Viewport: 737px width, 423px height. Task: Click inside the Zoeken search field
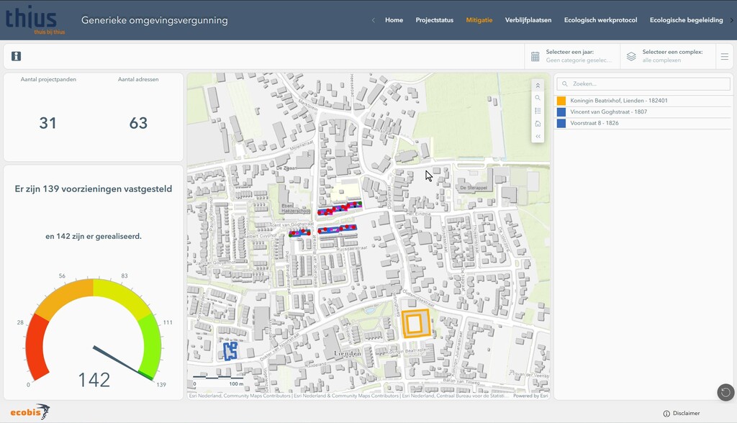pyautogui.click(x=643, y=83)
